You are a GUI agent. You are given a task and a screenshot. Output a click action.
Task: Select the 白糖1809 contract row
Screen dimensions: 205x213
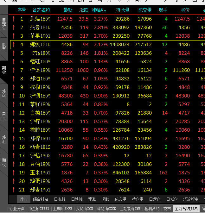point(107,113)
